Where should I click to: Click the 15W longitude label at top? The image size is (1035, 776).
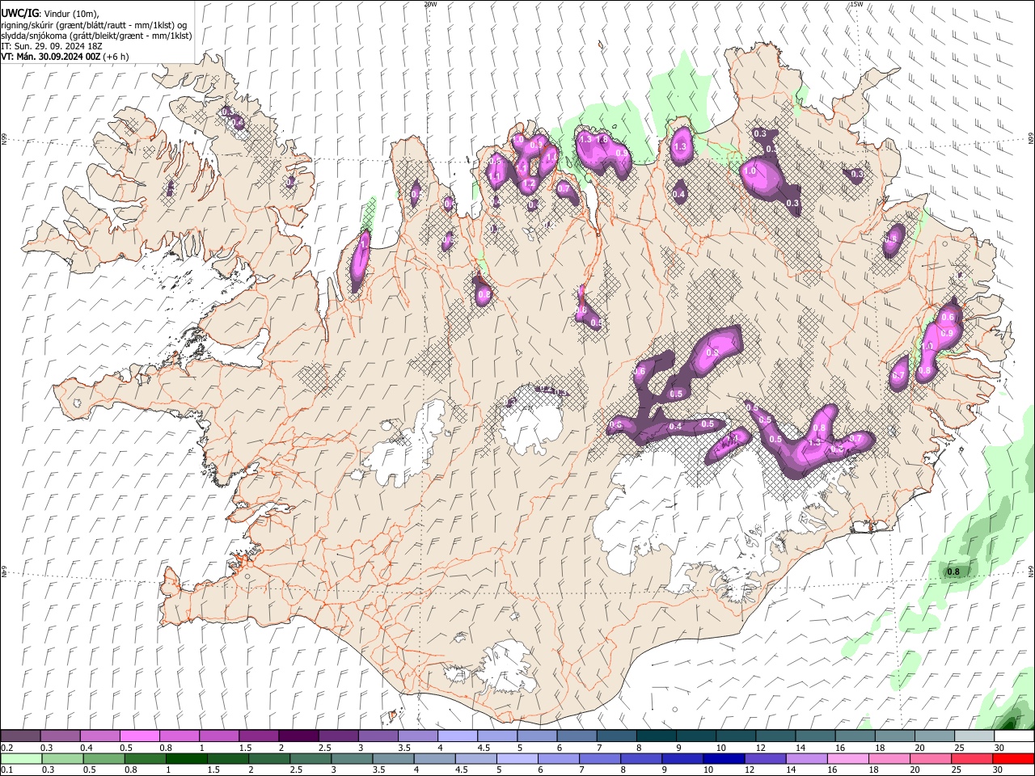click(856, 4)
